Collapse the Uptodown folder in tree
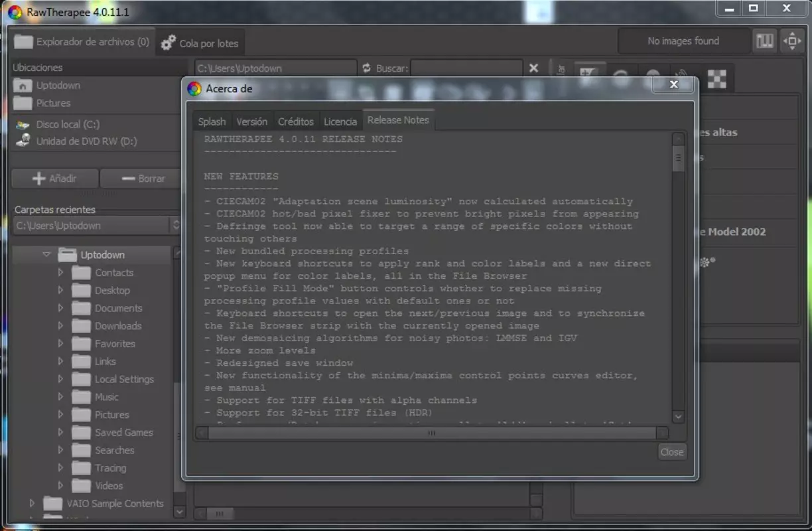Image resolution: width=812 pixels, height=531 pixels. [46, 254]
